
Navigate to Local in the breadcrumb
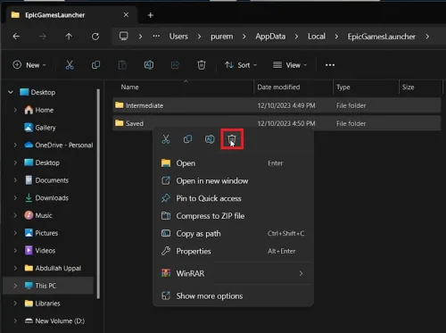pos(317,37)
